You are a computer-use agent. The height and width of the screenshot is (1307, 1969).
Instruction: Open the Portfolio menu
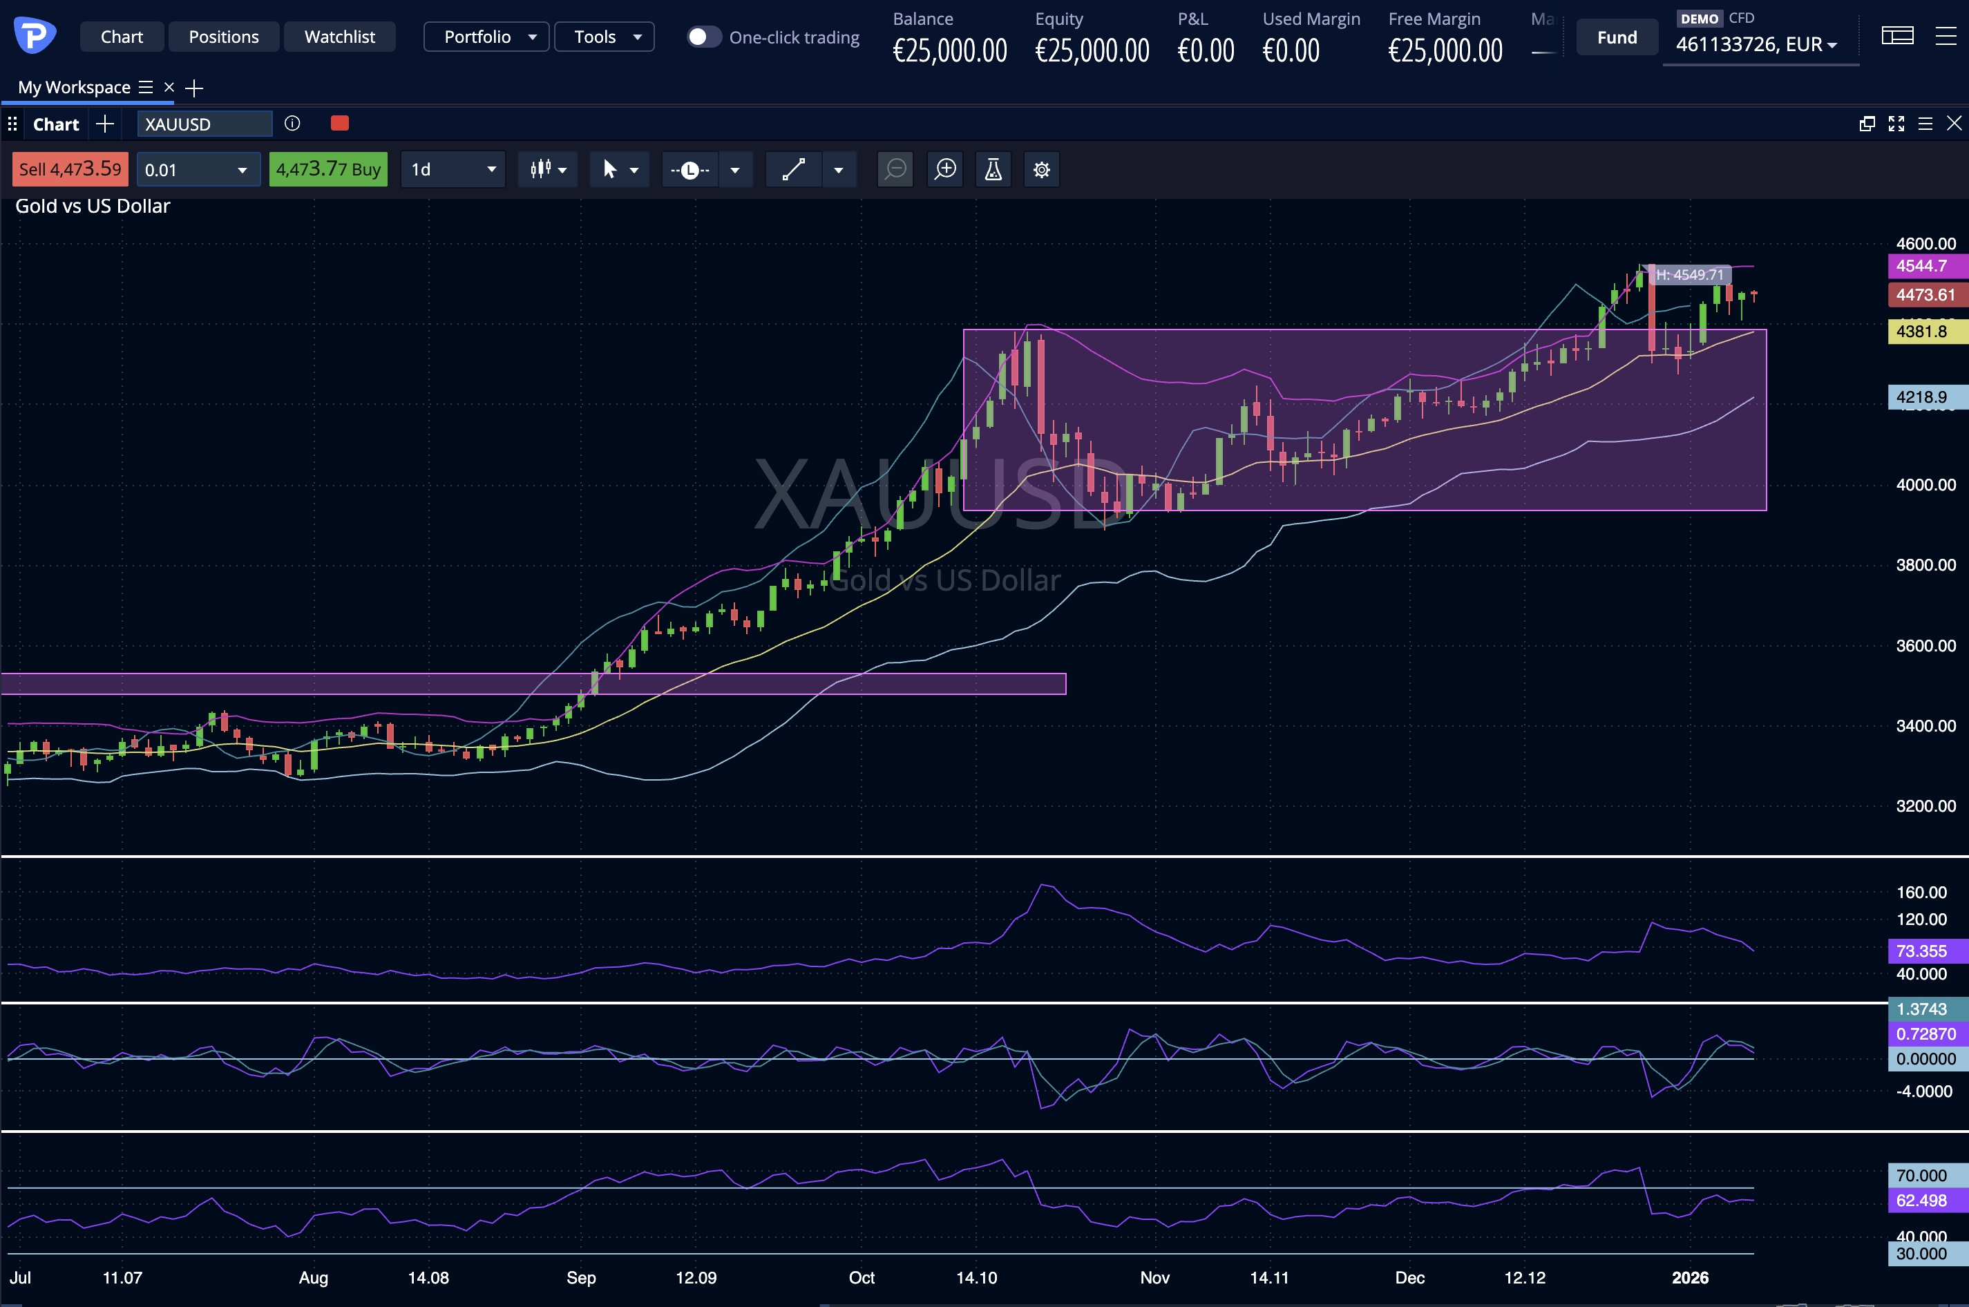click(487, 37)
